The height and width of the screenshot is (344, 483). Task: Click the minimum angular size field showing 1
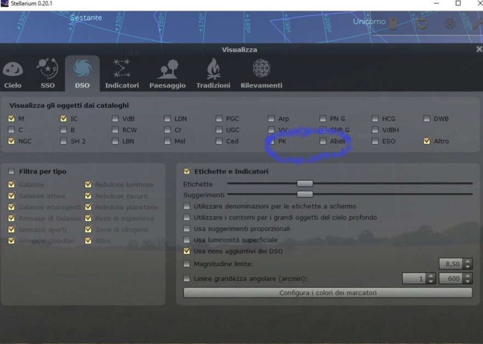(414, 278)
